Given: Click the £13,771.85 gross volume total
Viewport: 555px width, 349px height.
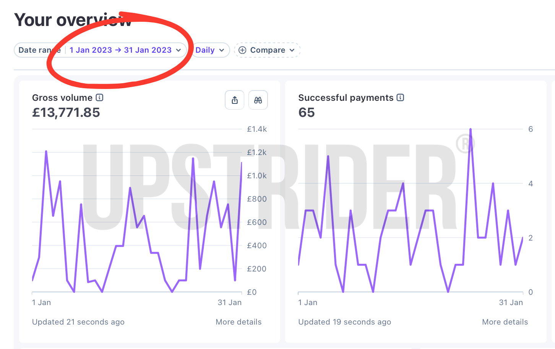Looking at the screenshot, I should click(x=66, y=113).
